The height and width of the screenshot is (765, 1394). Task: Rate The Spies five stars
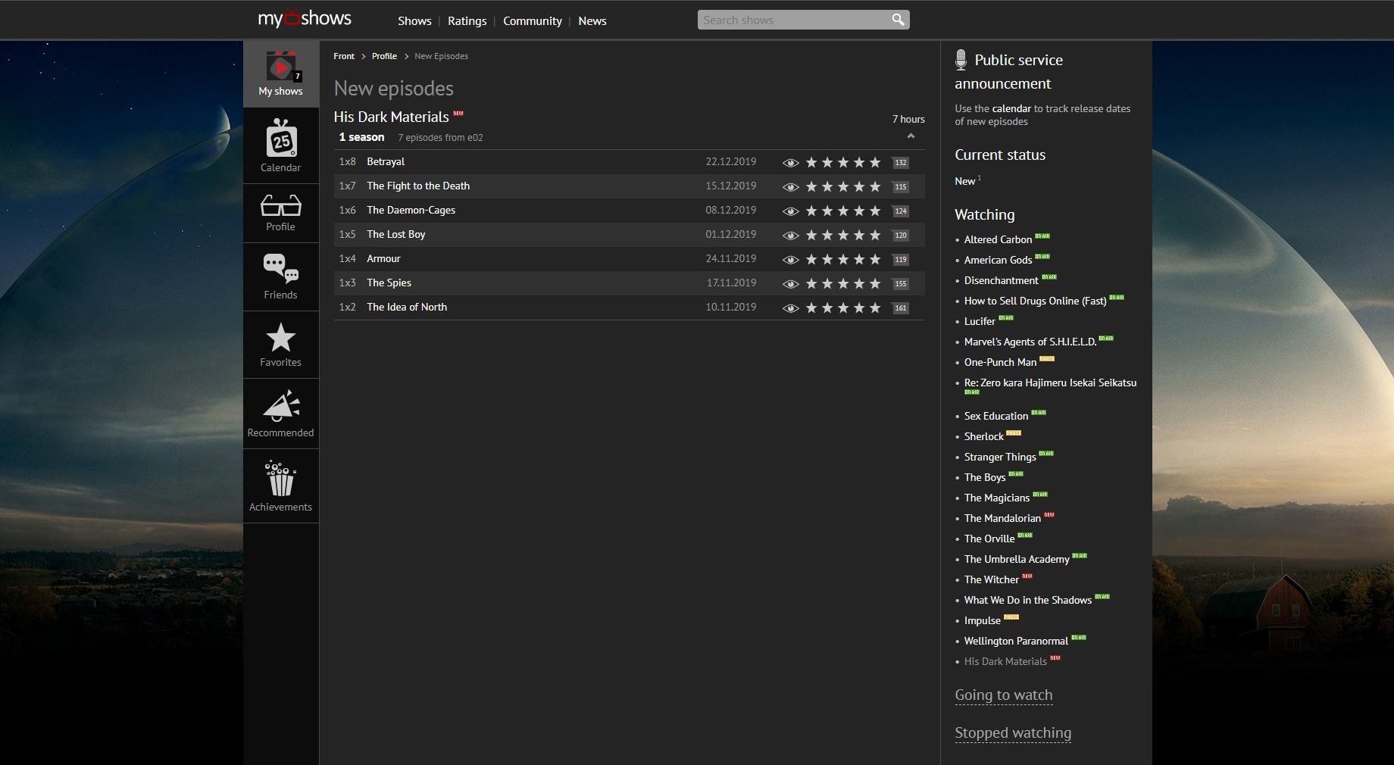coord(875,283)
